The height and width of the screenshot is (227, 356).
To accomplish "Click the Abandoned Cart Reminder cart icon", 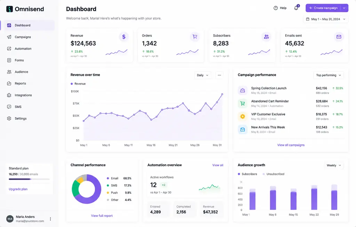I will coord(242,103).
